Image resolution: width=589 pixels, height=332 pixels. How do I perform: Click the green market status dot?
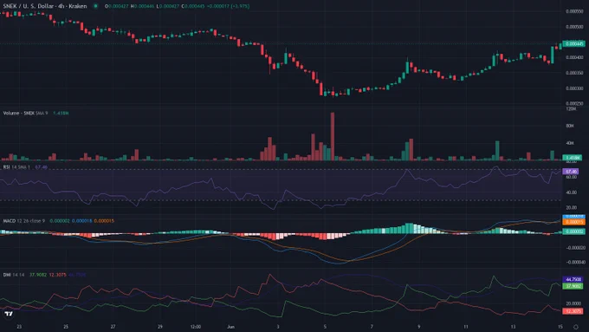96,6
